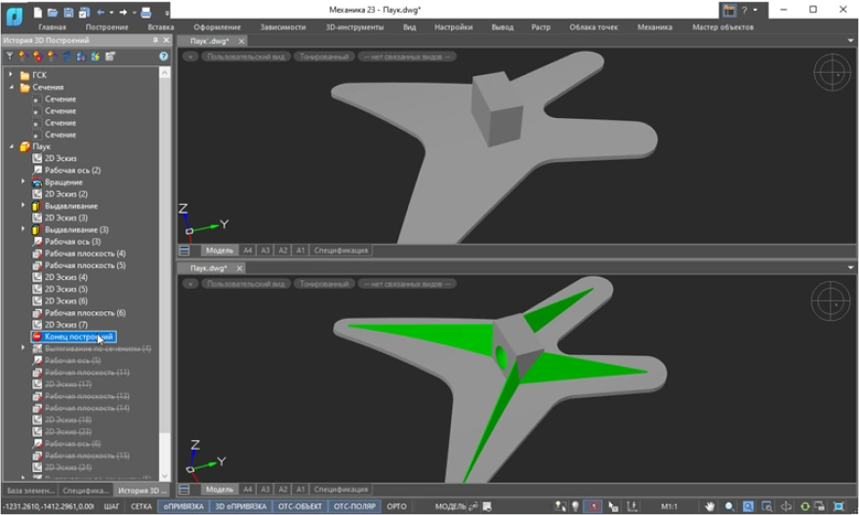Viewport: 859px width, 515px height.
Task: Select the Pan hand tool in status bar
Action: point(711,506)
